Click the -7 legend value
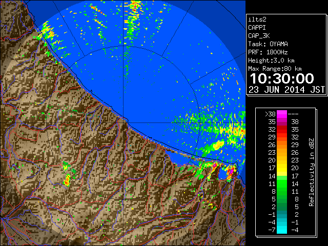 (272, 230)
